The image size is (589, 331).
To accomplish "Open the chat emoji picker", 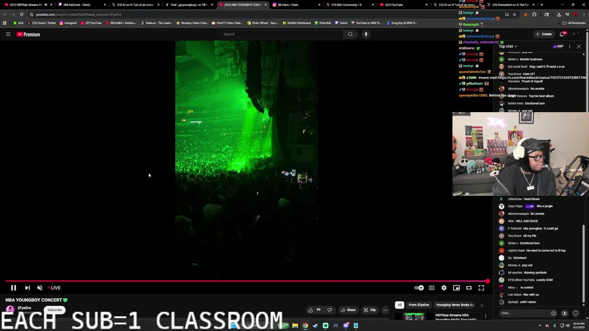I will click(554, 313).
